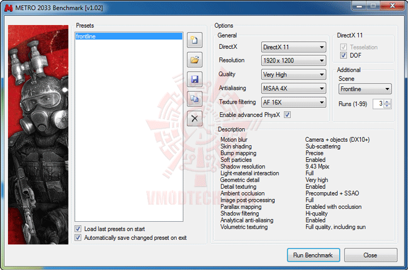
Task: Click the METRO 2033 title bar logo
Action: [8, 8]
